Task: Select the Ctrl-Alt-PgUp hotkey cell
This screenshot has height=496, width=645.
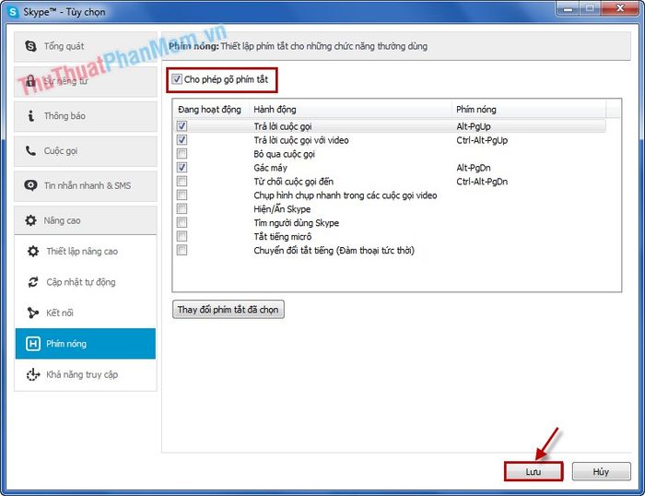Action: tap(482, 140)
